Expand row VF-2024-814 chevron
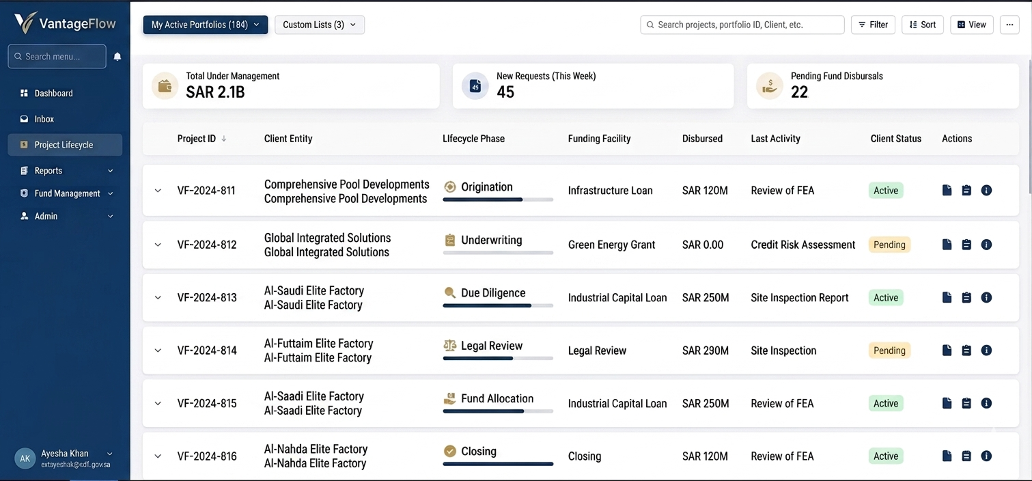Viewport: 1032px width, 481px height. [x=158, y=351]
